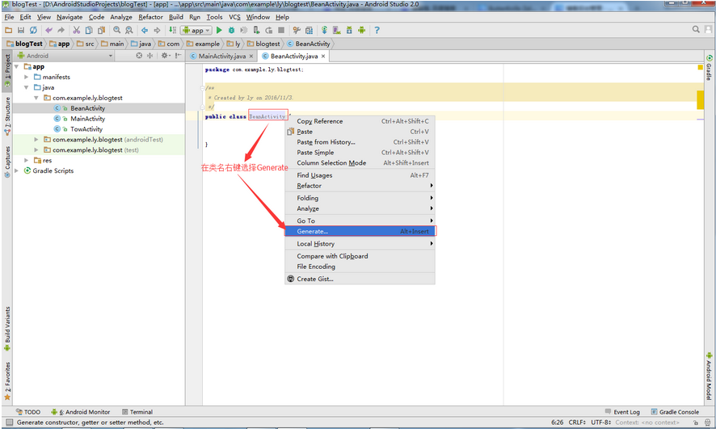This screenshot has height=429, width=716.
Task: Choose Copy Reference from context menu
Action: tap(360, 121)
